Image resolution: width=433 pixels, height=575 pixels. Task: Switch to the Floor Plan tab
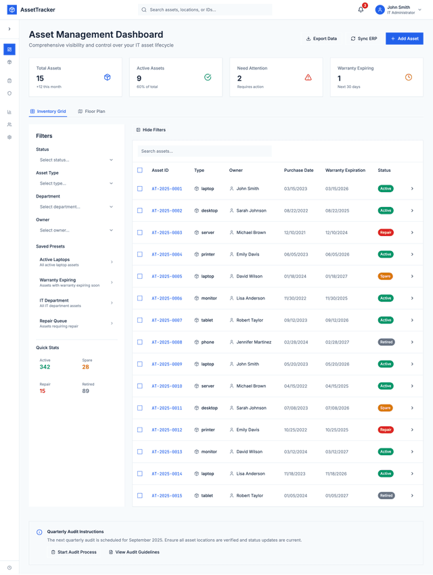(x=91, y=112)
